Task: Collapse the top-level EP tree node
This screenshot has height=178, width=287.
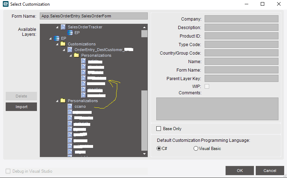Action: coord(50,38)
